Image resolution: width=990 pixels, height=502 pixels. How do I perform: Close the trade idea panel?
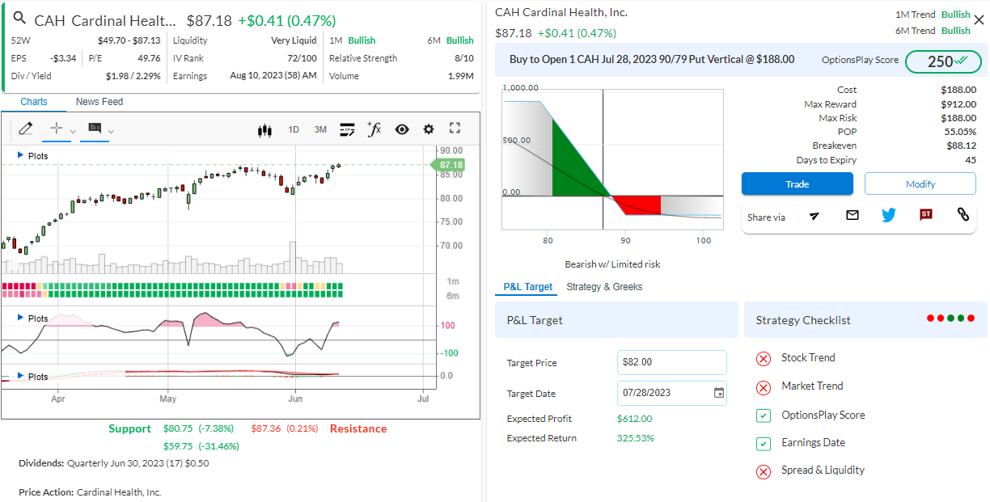(x=979, y=20)
